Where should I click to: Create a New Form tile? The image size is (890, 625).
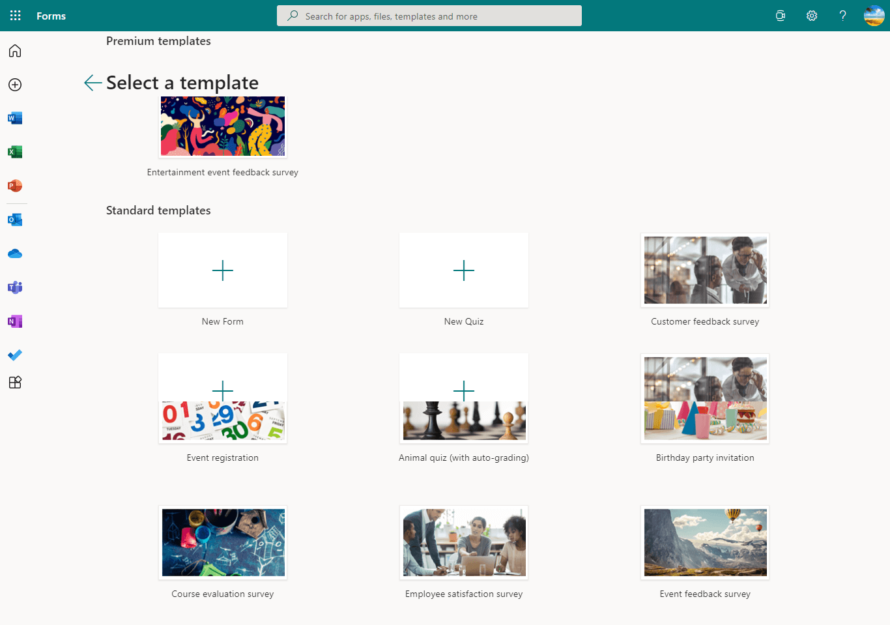point(223,270)
